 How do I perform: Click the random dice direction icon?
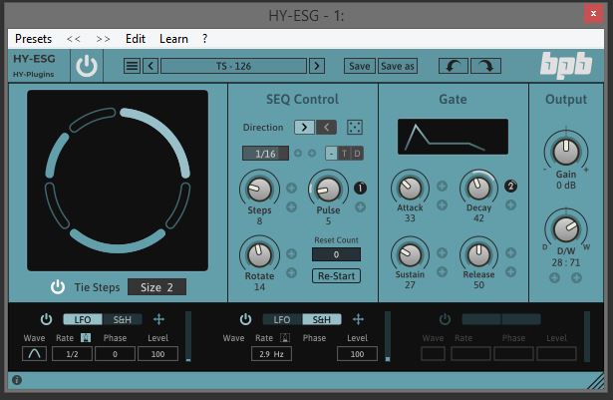click(x=355, y=128)
